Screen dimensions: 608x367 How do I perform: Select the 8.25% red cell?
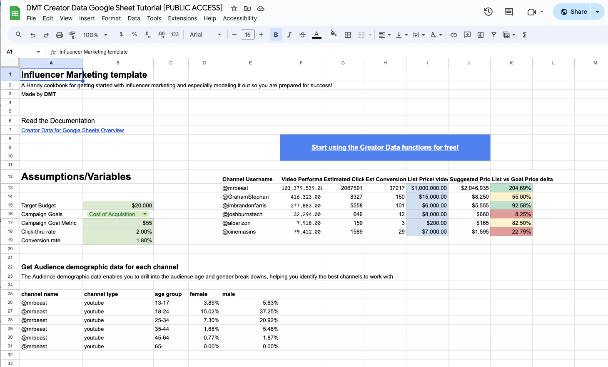click(x=511, y=214)
